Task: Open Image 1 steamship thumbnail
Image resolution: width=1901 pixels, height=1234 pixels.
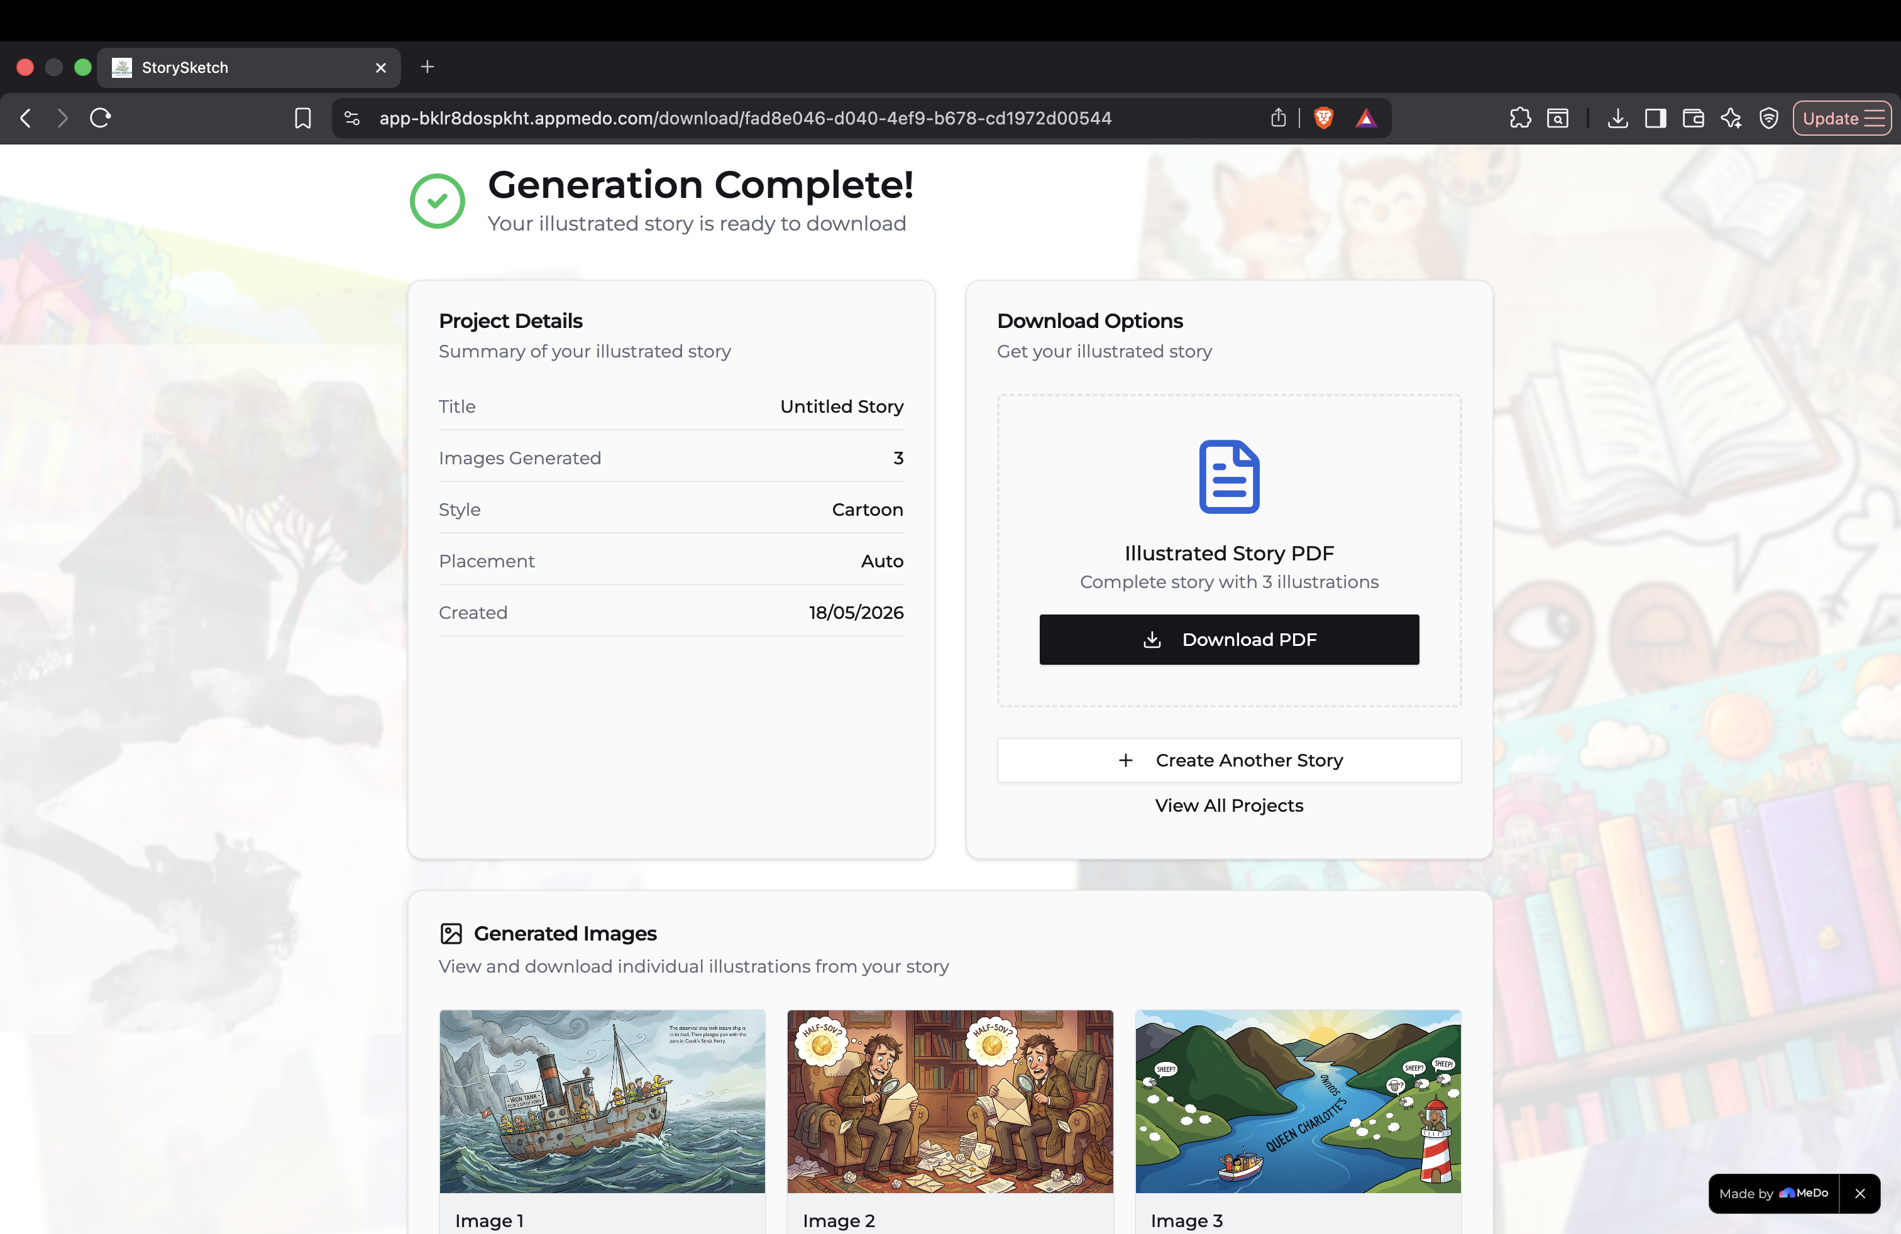Action: (602, 1101)
